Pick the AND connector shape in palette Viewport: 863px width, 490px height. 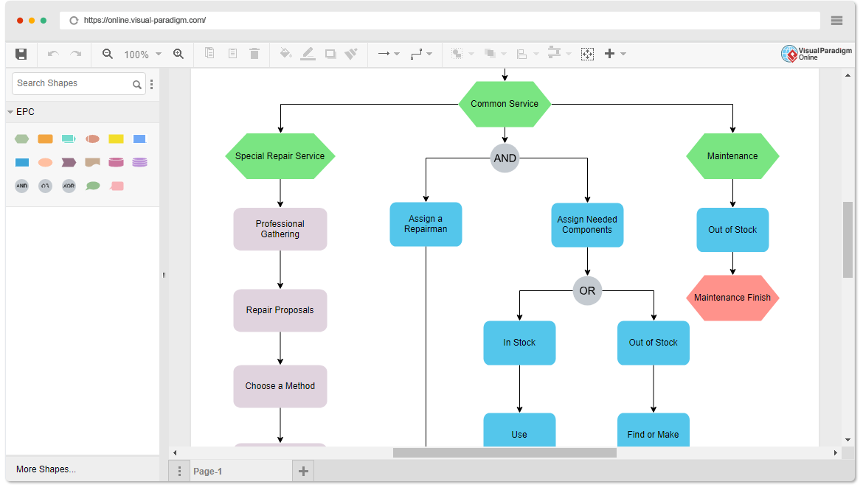21,186
